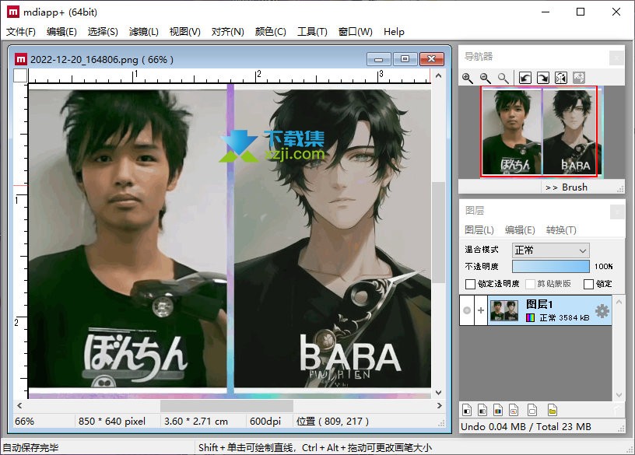Open the 文件(F) menu

(21, 32)
